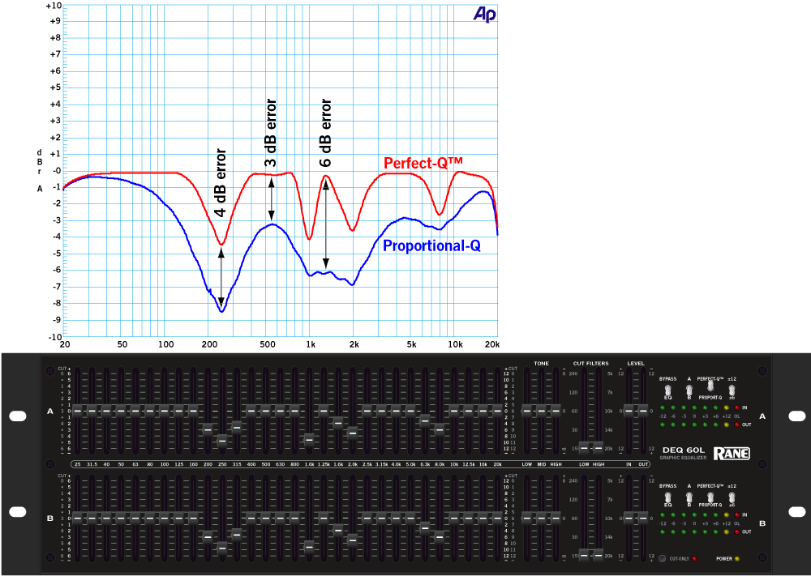Click channel A 8.0k slider knob

[439, 429]
